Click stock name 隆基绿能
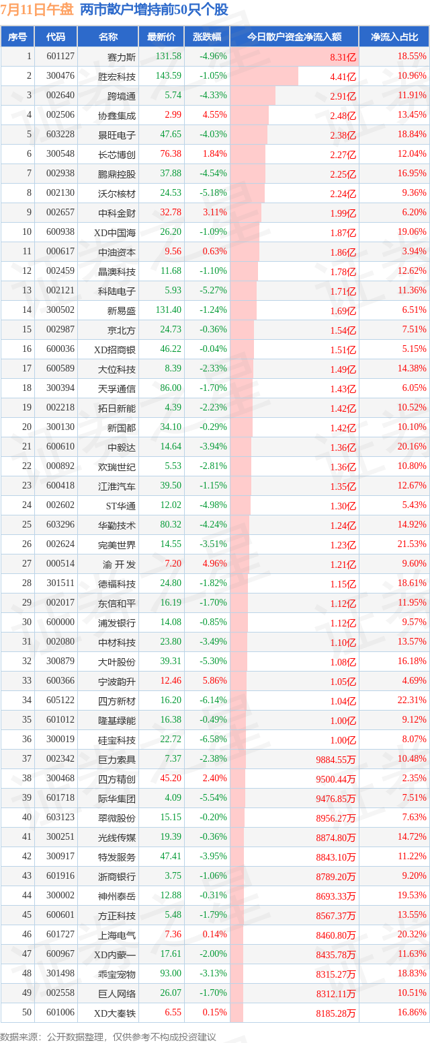The height and width of the screenshot is (1043, 430). (x=117, y=721)
